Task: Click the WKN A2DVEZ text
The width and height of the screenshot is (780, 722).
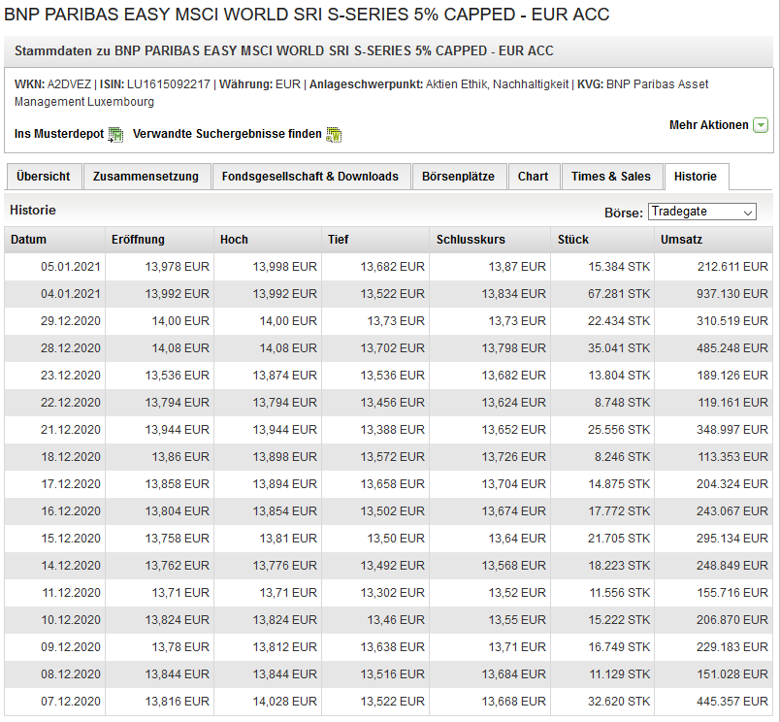Action: (x=52, y=84)
